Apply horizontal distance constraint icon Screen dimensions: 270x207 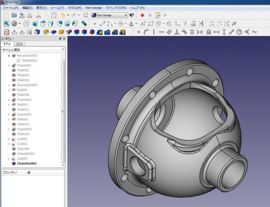216,32
